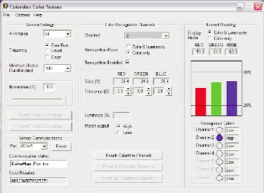Expand the Channel dropdown
264x193 pixels.
[166, 36]
